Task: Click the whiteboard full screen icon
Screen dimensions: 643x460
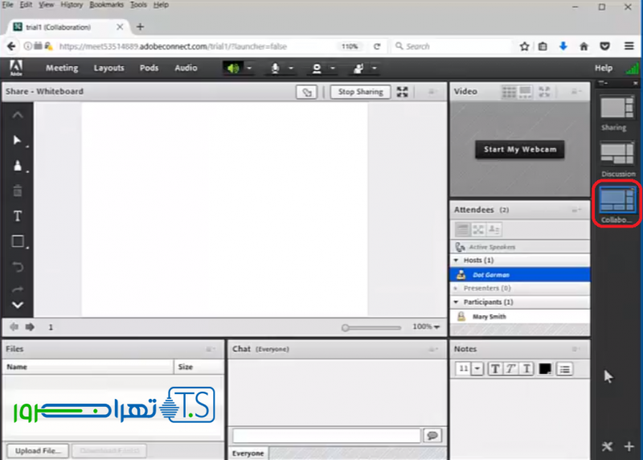Action: point(403,92)
